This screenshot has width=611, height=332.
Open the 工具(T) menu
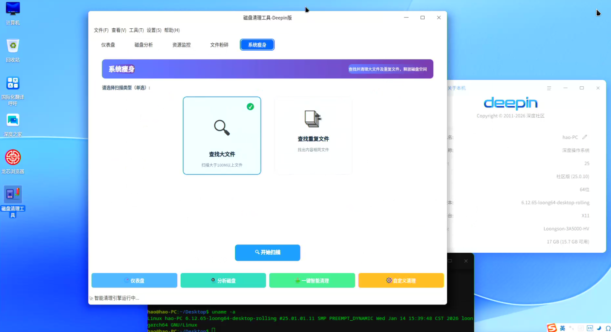137,30
